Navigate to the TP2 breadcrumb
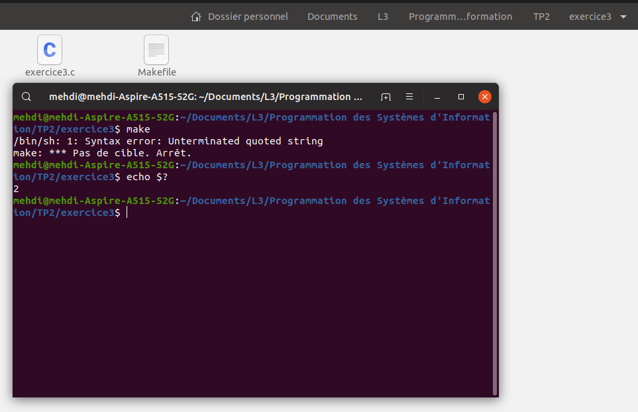Image resolution: width=638 pixels, height=412 pixels. pyautogui.click(x=541, y=17)
